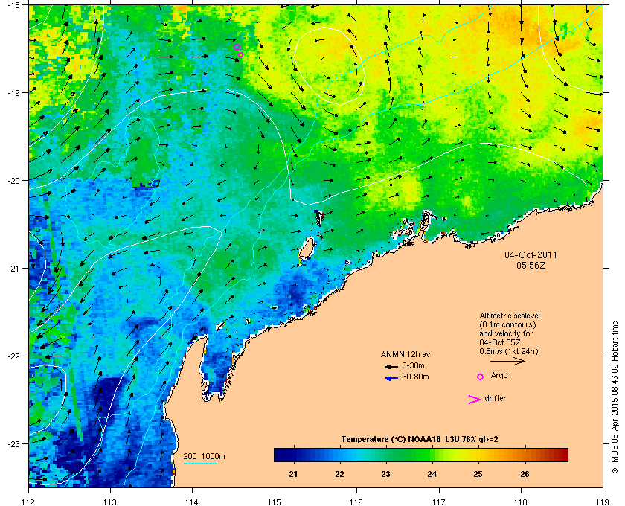Click the black 0-30m arrow in the legend
This screenshot has width=625, height=506.
coord(391,366)
